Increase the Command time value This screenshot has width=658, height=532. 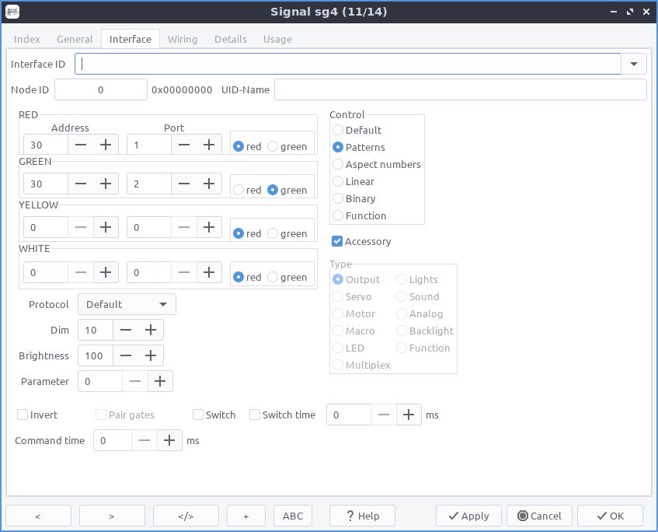[x=169, y=440]
